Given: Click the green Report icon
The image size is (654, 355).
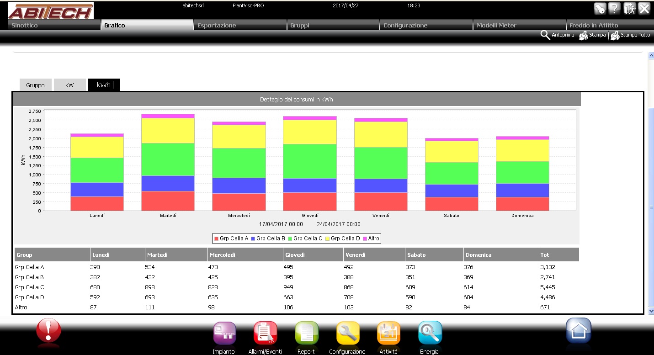Looking at the screenshot, I should coord(306,334).
